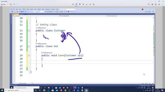Screen dimensions: 165x92
Task: Click 'Save(Customer obj)' method signature text
Action: coord(71,55)
